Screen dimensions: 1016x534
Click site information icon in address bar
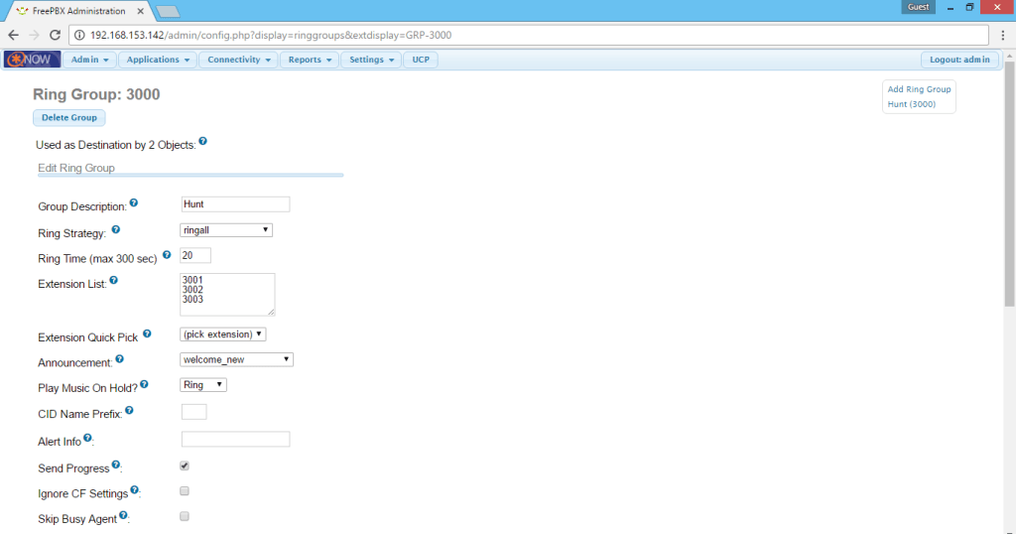coord(79,35)
